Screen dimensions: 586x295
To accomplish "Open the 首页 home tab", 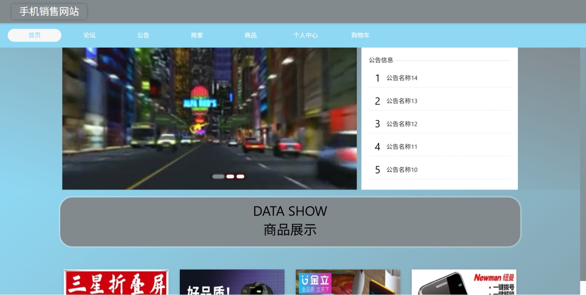I will tap(35, 35).
